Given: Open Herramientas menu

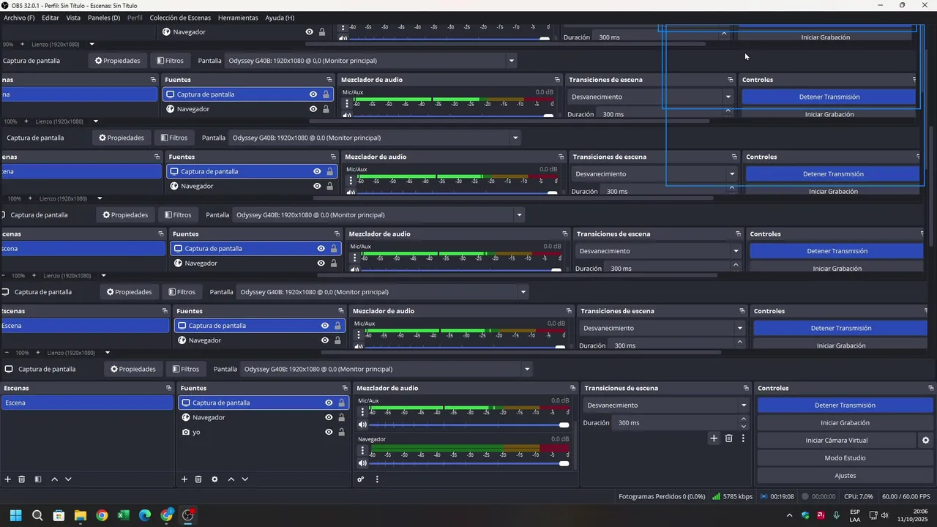Looking at the screenshot, I should (238, 18).
